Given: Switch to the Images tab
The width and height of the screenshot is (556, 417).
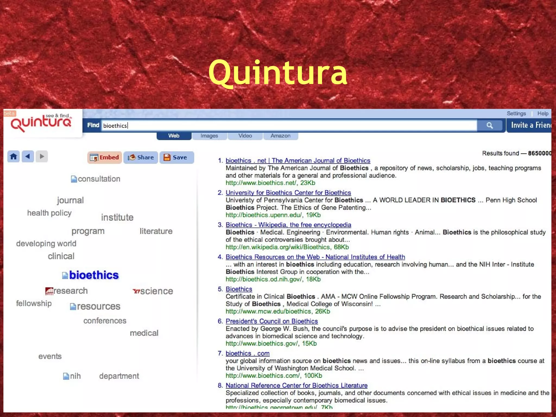Looking at the screenshot, I should pos(209,136).
